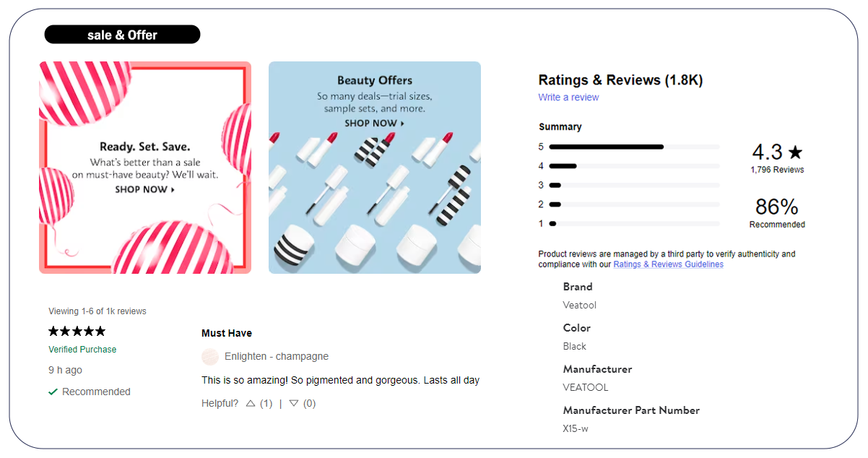Open the Beauty Offers lipstick promo image

coord(375,168)
